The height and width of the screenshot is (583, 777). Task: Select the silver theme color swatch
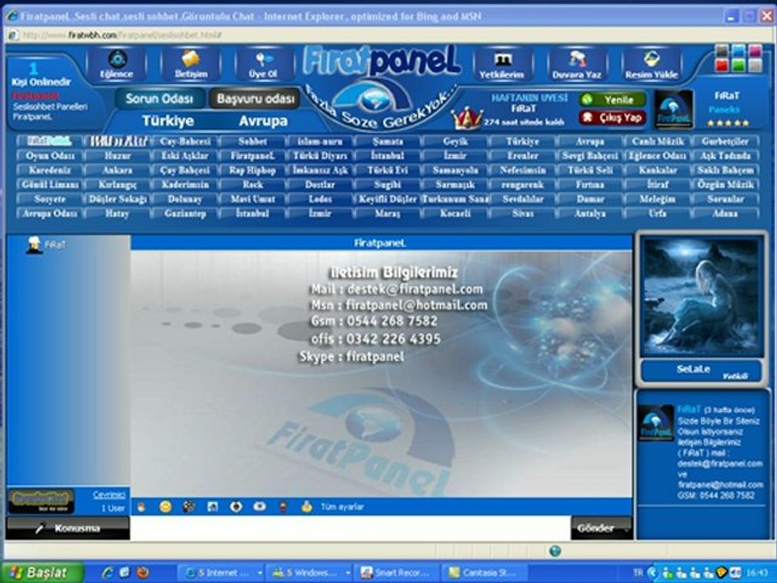point(754,66)
